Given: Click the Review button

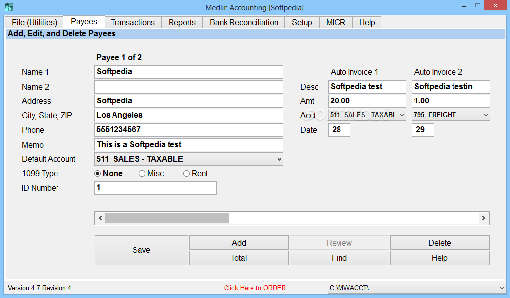Looking at the screenshot, I should [339, 243].
